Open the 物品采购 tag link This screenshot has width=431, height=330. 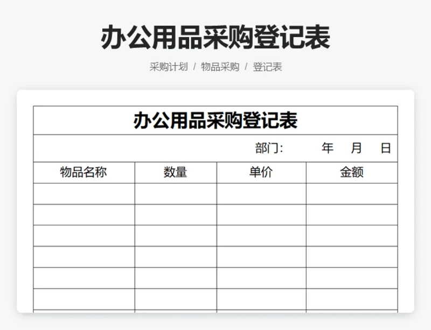click(x=220, y=67)
